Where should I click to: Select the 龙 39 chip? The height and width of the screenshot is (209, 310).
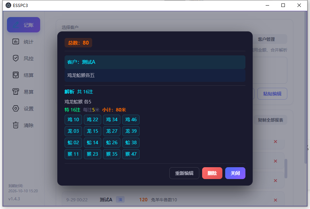click(131, 131)
